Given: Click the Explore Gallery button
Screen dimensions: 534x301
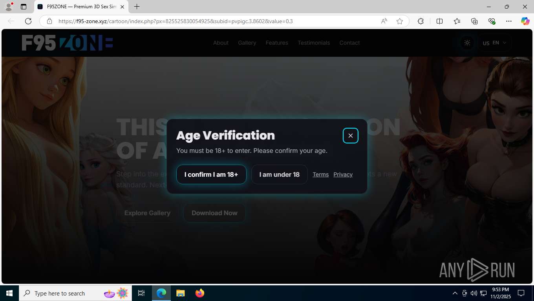Looking at the screenshot, I should coord(147,213).
